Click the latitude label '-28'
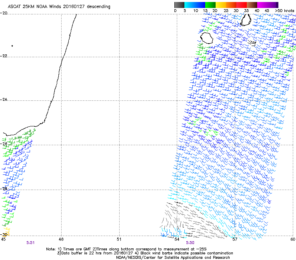 (4, 189)
